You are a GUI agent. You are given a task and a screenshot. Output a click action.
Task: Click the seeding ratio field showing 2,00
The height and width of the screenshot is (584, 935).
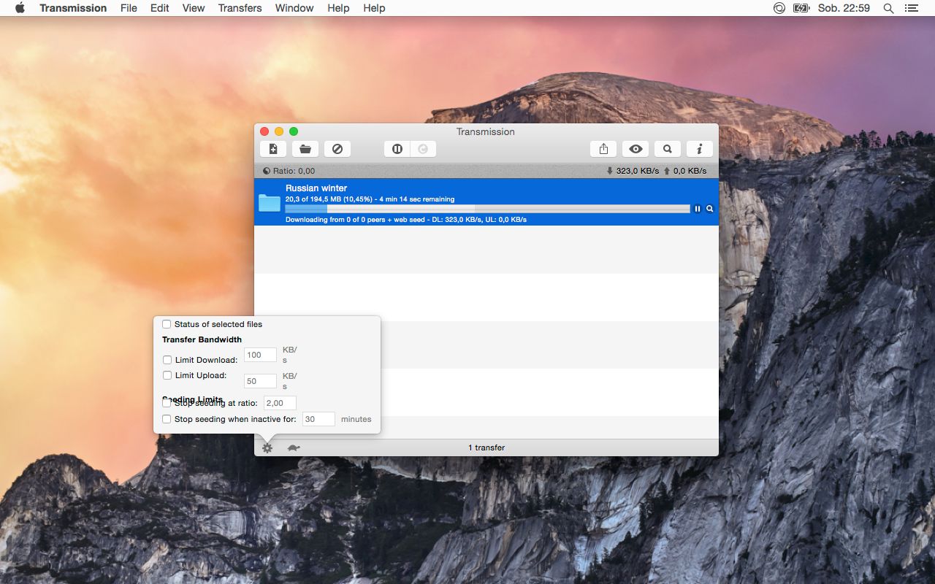pyautogui.click(x=280, y=403)
